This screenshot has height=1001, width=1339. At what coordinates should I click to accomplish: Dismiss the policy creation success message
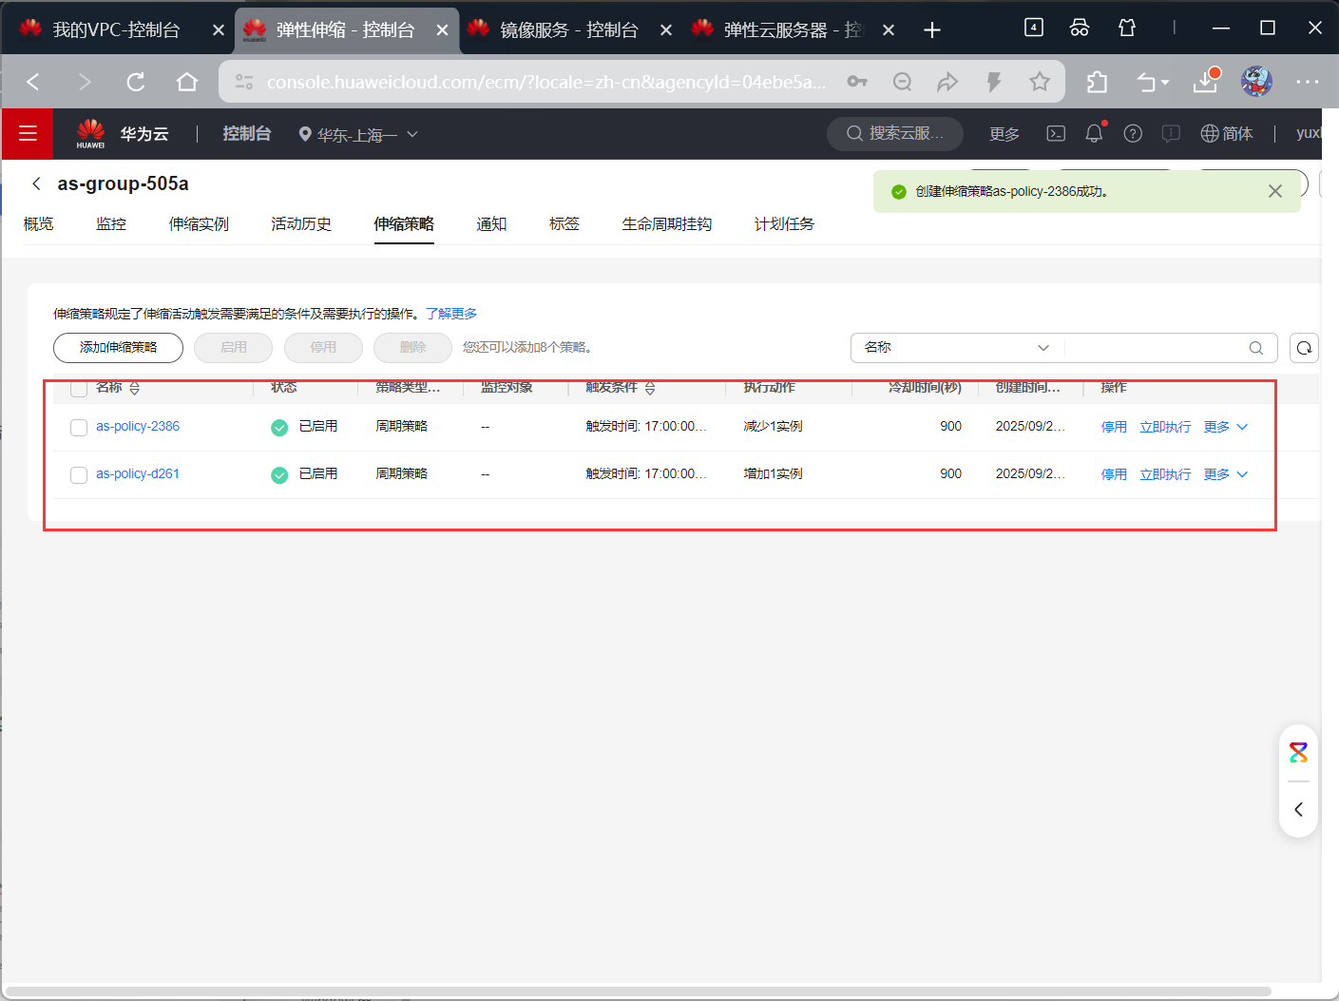(1275, 191)
